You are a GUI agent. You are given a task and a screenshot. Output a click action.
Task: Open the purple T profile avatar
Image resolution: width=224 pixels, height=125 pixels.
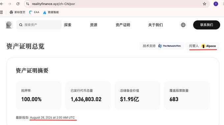coord(216,4)
